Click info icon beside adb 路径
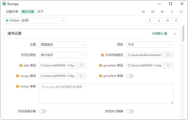188x120 pixels. coord(21,66)
